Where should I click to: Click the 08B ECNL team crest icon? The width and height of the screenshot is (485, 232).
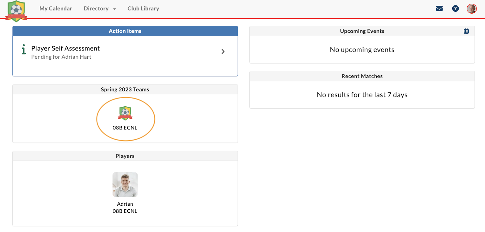[125, 113]
